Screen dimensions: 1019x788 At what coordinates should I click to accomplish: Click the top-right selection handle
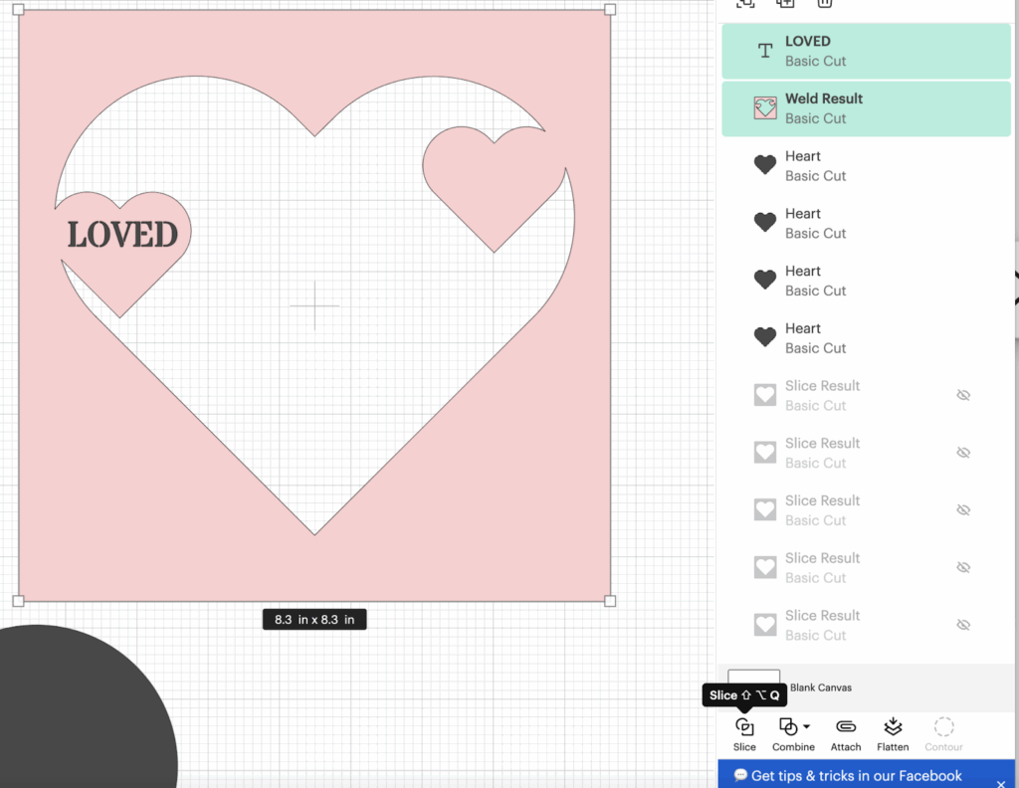(x=610, y=10)
